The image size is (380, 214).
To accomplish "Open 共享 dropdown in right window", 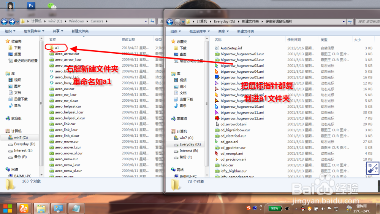I will point(223,31).
